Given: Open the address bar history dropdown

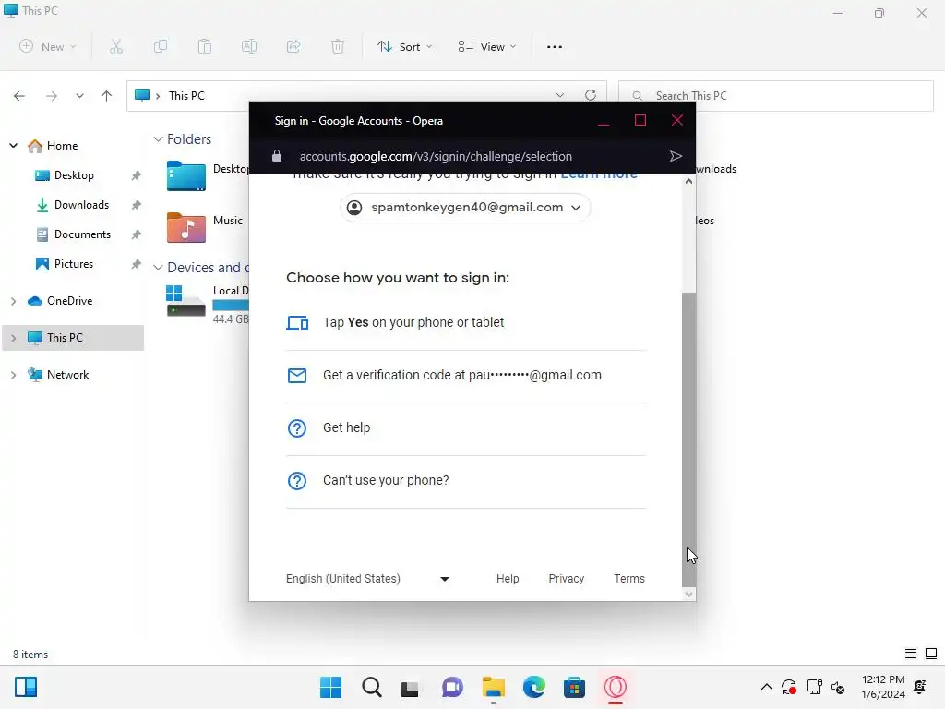Looking at the screenshot, I should 560,95.
